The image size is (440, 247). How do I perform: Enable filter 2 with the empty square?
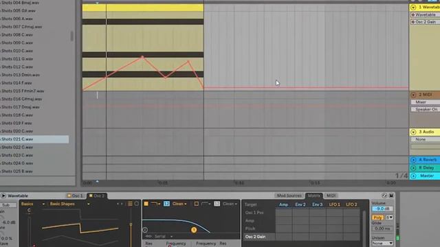tap(197, 204)
